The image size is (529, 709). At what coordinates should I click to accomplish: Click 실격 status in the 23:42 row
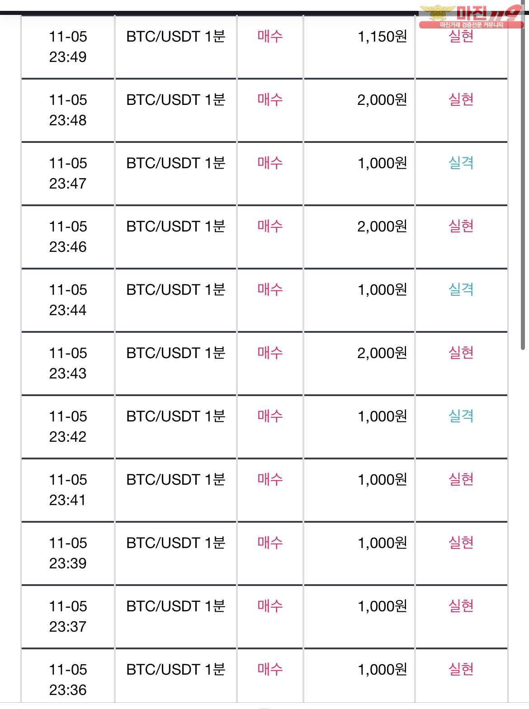click(461, 416)
